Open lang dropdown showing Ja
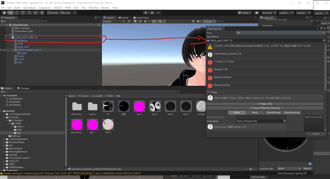Viewport: 330px width, 179px height. click(281, 33)
